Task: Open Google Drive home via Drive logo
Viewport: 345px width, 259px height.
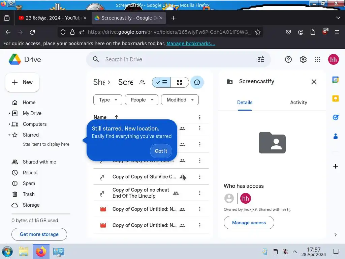Action: [25, 59]
